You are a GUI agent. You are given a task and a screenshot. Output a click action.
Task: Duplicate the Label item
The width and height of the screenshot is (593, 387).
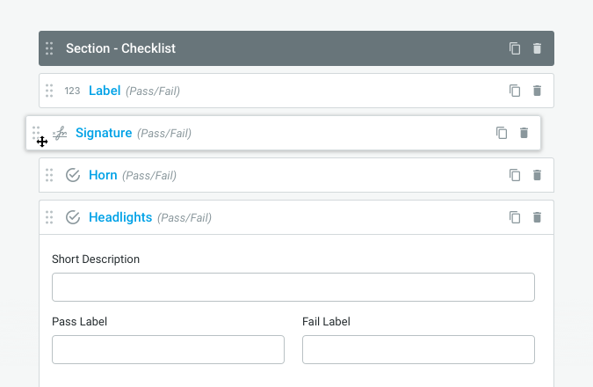[x=515, y=91]
